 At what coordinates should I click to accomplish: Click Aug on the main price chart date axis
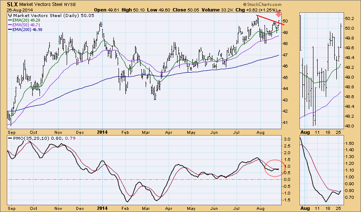pos(260,133)
